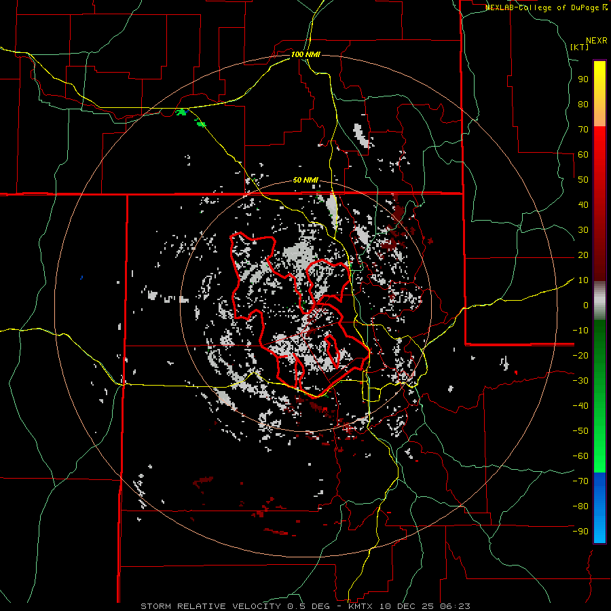Pick the orange segment on the velocity scale
The image size is (611, 611).
599,115
